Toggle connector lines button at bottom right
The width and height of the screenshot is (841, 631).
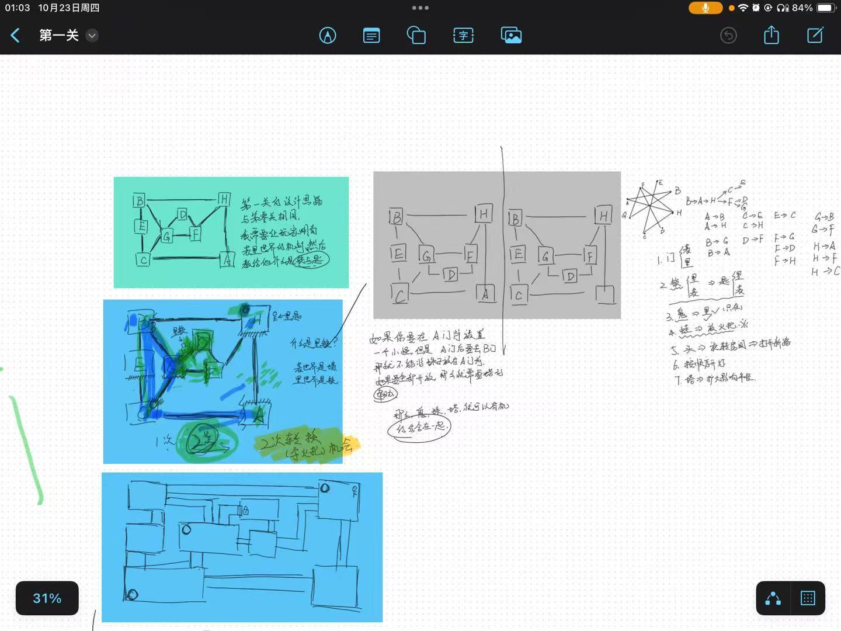pos(773,598)
